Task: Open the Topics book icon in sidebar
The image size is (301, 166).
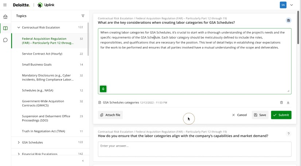Action: tap(5, 28)
